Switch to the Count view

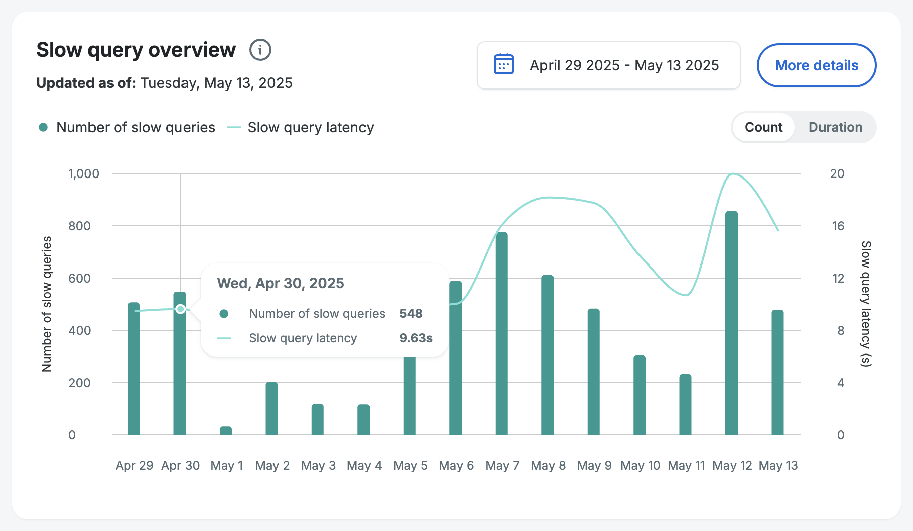(x=763, y=127)
